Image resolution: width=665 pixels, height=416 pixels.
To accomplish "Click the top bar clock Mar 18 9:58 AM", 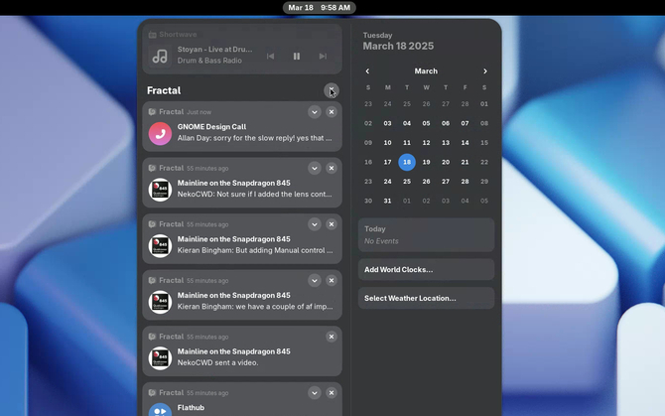I will pyautogui.click(x=320, y=8).
